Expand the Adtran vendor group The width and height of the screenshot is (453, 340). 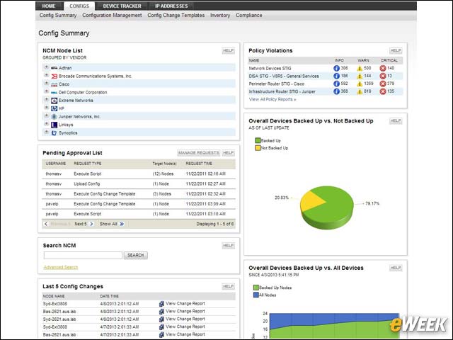[x=46, y=67]
